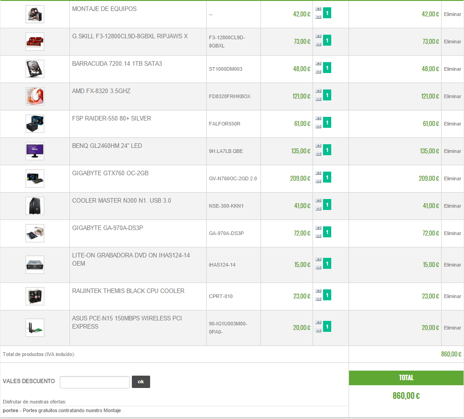Eliminar the RAIJINTEK THEMIS cooler
Image resolution: width=464 pixels, height=419 pixels.
pos(452,296)
